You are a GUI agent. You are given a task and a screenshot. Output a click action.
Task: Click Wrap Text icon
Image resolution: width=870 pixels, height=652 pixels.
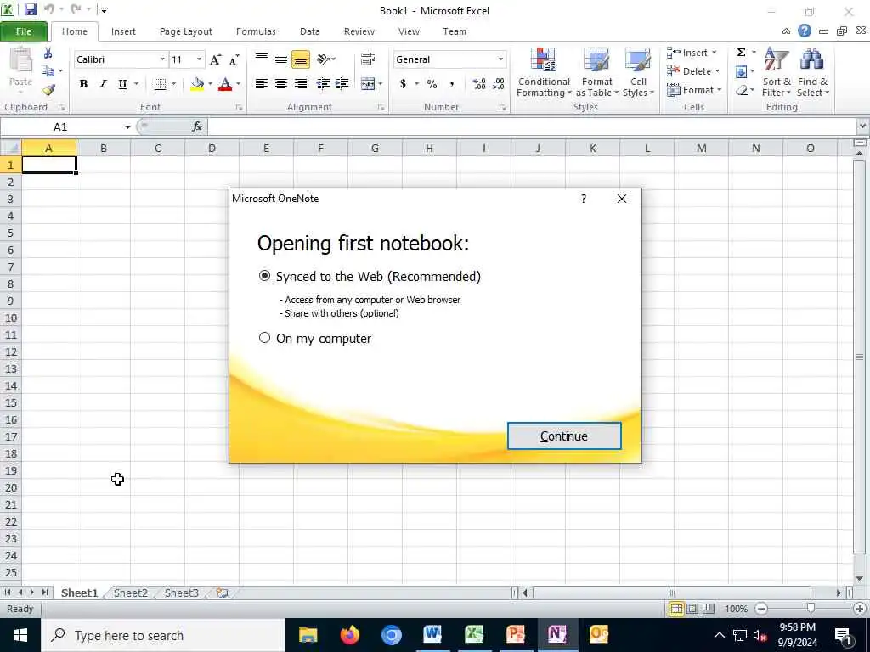click(367, 59)
